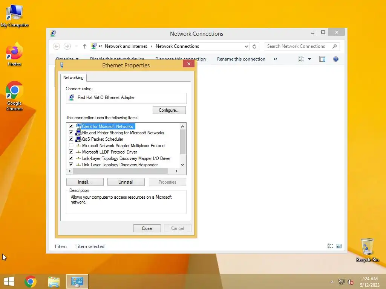386x289 pixels.
Task: Show hidden toolbar commands chevron
Action: coord(276,59)
